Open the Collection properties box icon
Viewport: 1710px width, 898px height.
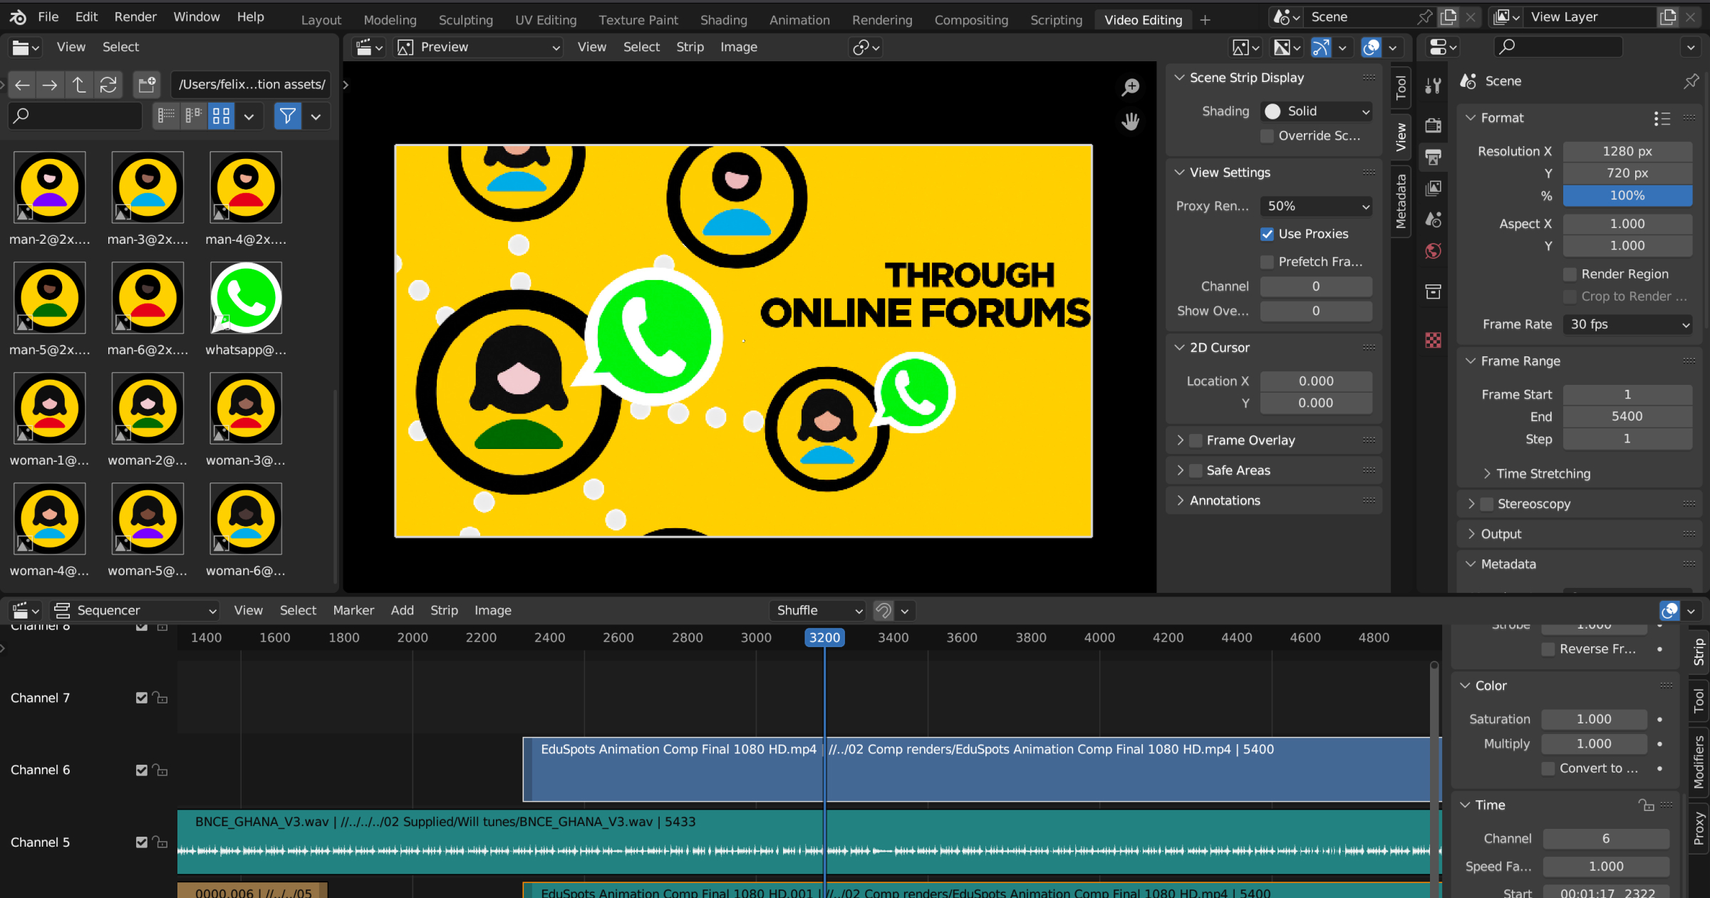click(x=1434, y=291)
